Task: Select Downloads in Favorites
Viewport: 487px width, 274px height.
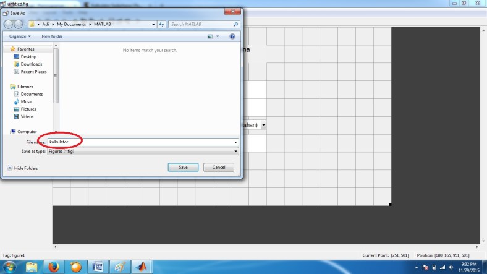Action: (x=32, y=64)
